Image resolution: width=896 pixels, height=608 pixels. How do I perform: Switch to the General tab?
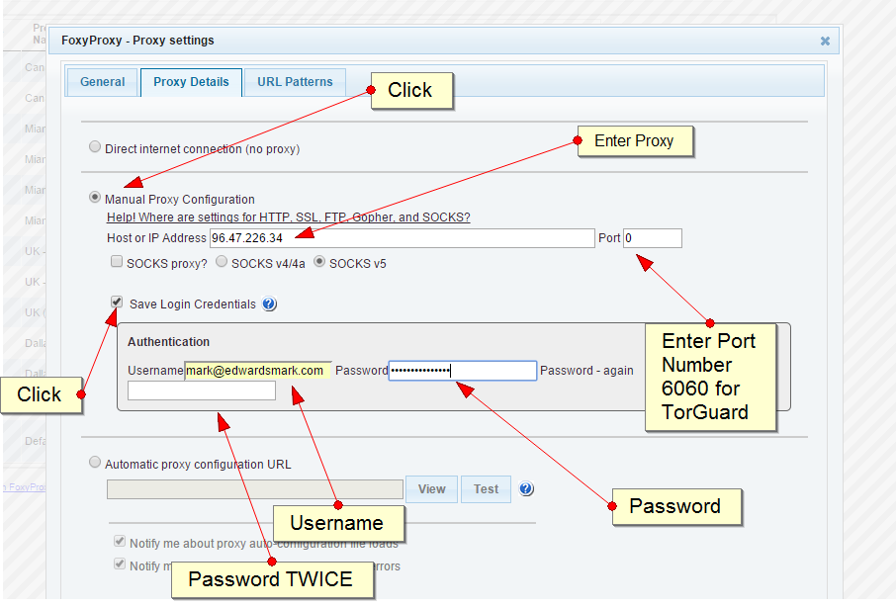click(x=102, y=82)
